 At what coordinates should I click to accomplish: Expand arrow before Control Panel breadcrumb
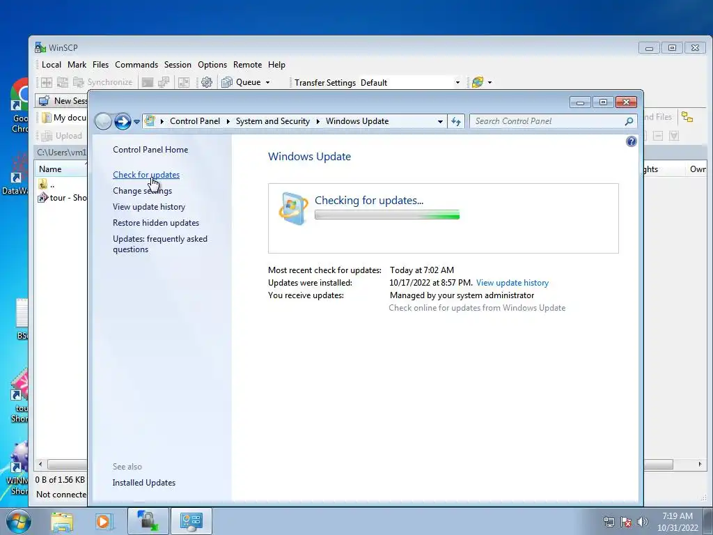162,121
